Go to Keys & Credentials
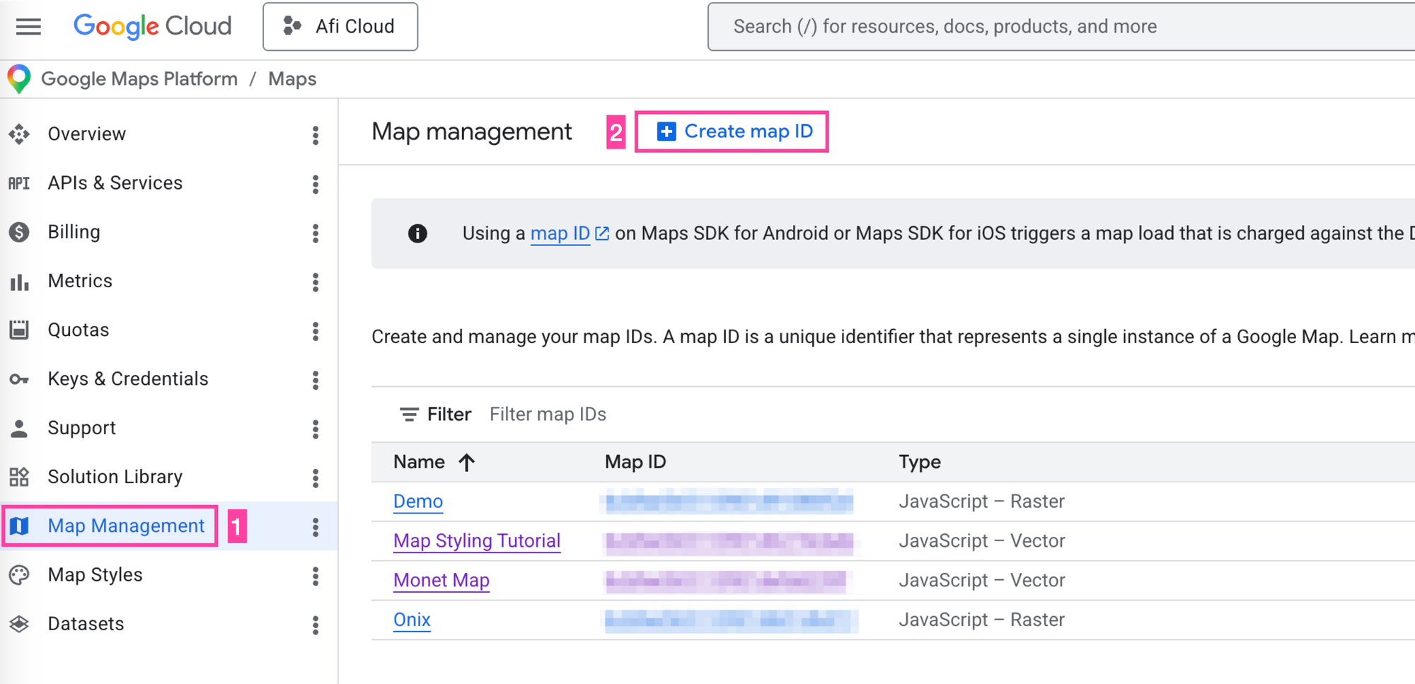 pos(128,378)
